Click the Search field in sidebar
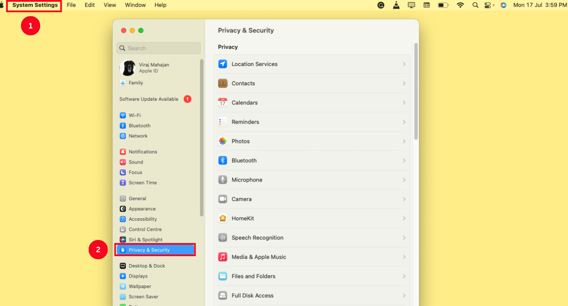The height and width of the screenshot is (306, 568). (159, 48)
